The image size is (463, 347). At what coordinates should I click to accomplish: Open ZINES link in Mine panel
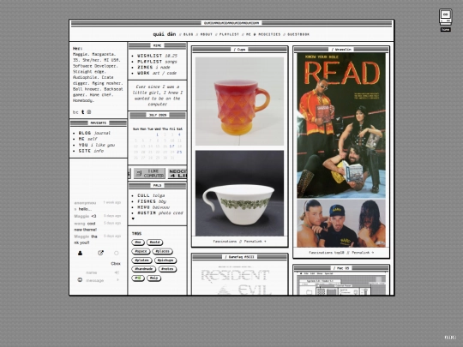click(153, 68)
